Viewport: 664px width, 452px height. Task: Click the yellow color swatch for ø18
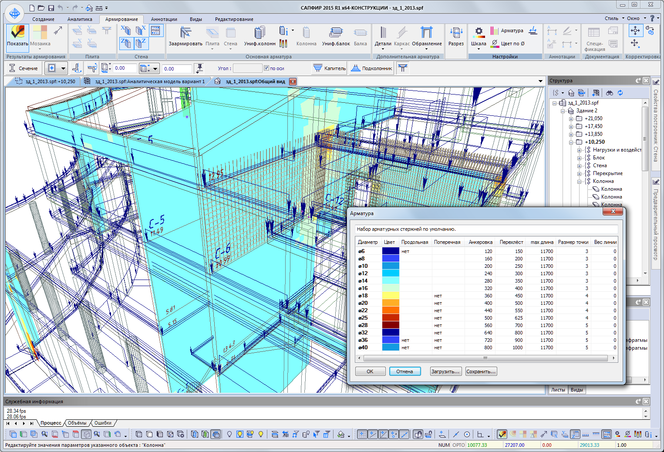click(391, 296)
